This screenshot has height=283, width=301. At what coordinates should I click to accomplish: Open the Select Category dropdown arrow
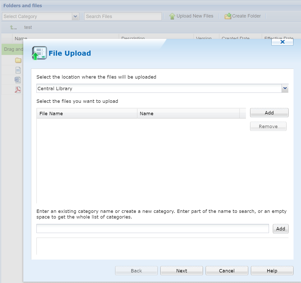point(76,16)
